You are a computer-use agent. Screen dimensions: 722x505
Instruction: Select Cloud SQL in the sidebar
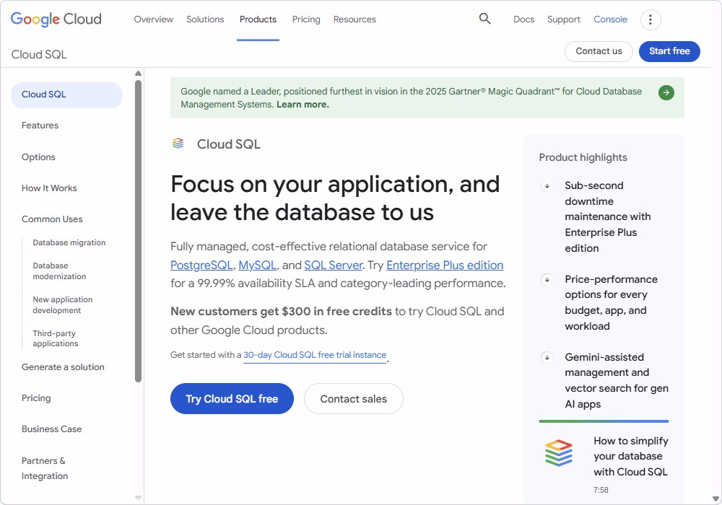(66, 95)
